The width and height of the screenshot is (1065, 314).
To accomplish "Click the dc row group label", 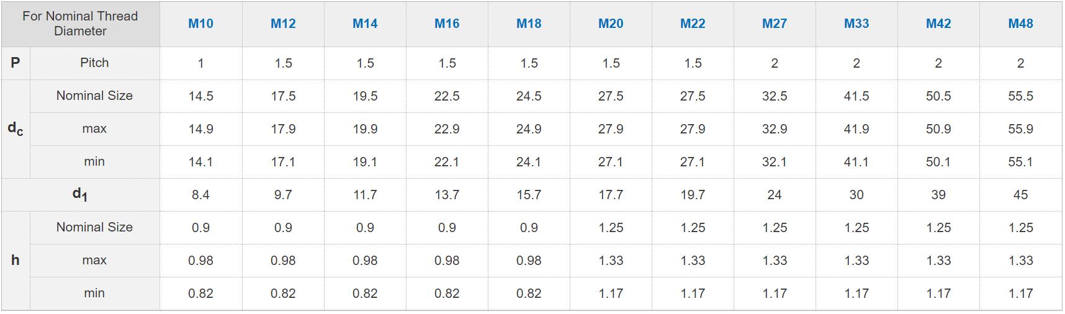I will pos(16,128).
